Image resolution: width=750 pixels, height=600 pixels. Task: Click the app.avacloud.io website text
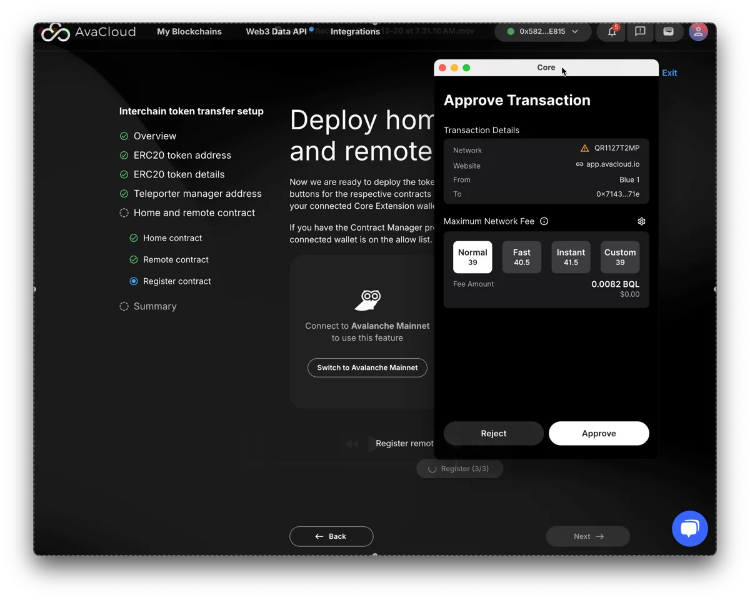click(x=613, y=164)
